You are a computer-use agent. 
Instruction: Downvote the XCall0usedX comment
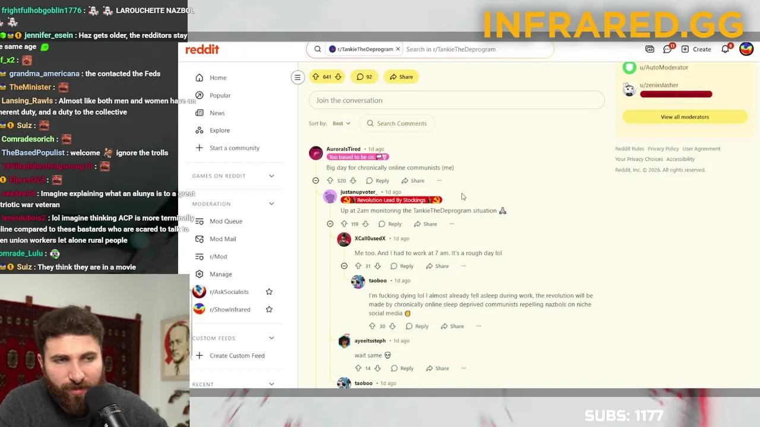coord(377,266)
